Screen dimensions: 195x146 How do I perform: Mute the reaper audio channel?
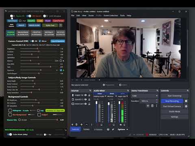pos(121,125)
